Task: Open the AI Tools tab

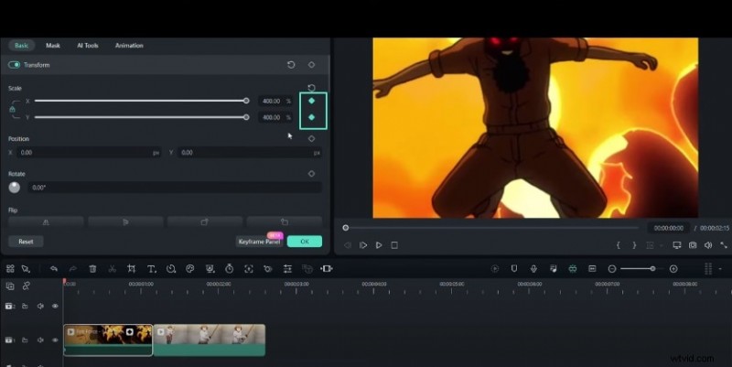Action: (87, 45)
